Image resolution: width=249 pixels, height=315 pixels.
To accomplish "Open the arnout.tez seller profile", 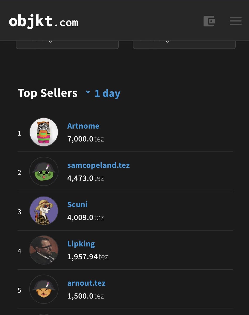I will tap(86, 283).
